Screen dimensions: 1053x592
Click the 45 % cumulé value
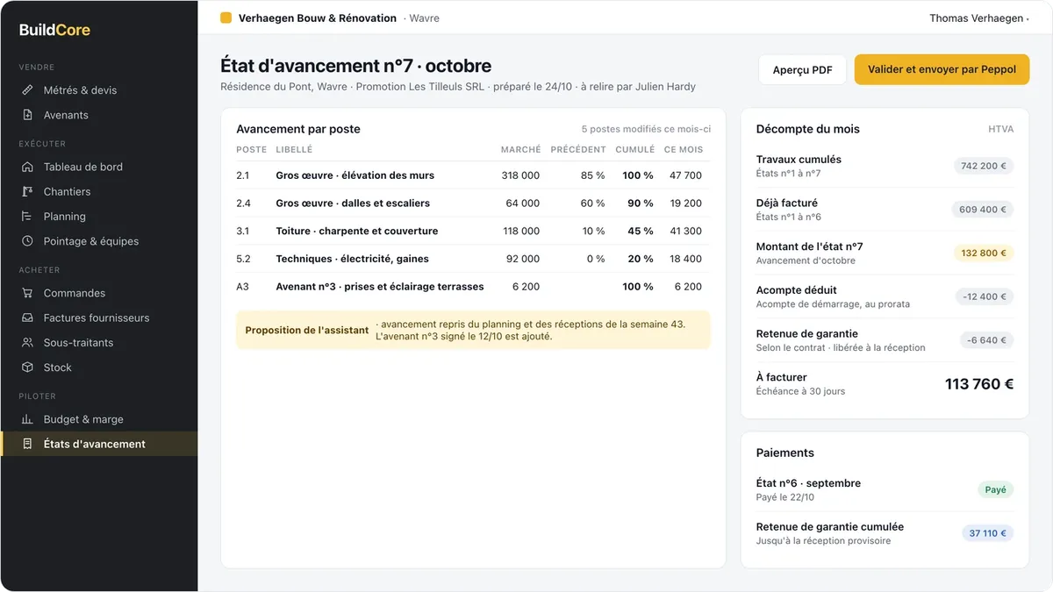click(x=641, y=231)
